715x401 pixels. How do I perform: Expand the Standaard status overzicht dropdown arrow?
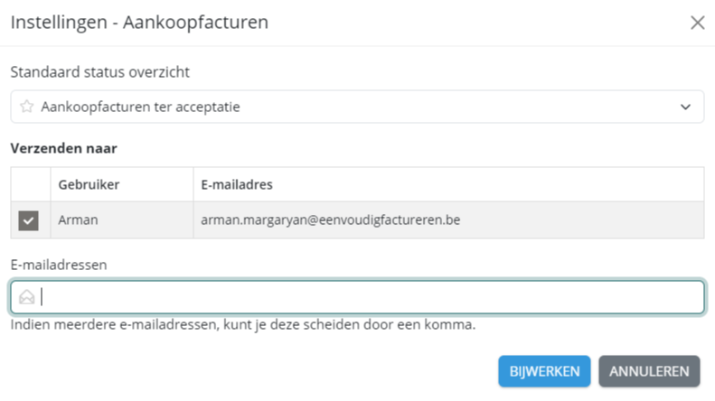coord(685,107)
